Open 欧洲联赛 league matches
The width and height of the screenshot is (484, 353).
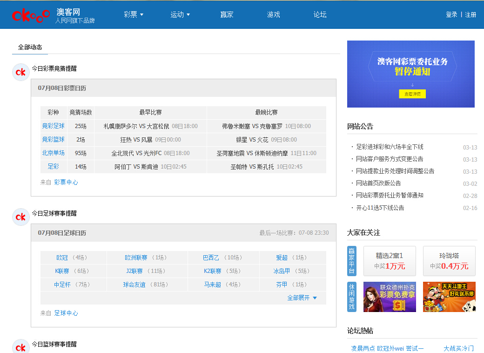pos(136,258)
